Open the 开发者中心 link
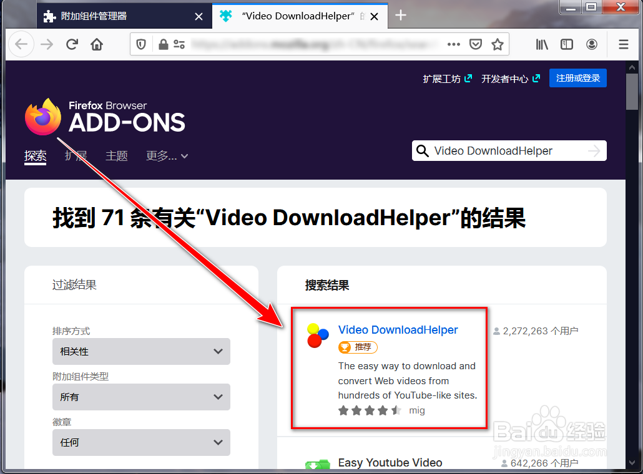Viewport: 643px width, 474px height. tap(511, 78)
